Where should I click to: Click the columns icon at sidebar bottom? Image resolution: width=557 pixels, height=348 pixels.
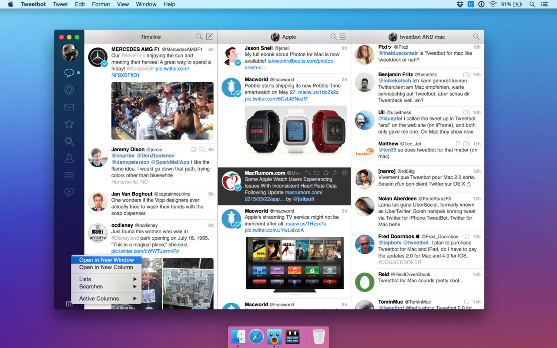click(69, 304)
